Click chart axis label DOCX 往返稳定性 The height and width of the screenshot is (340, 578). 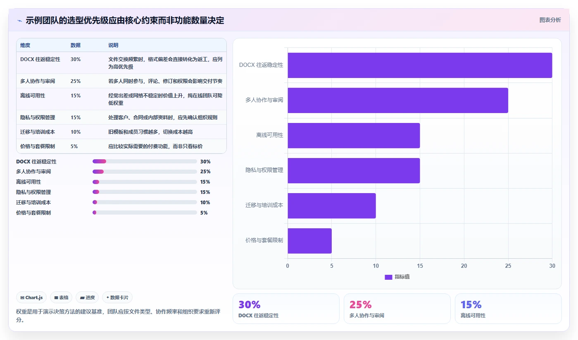pos(261,65)
